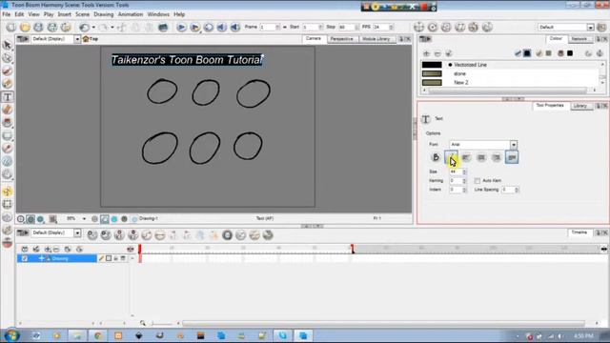Click the grid icon below camera view
This screenshot has height=343, width=610.
[x=53, y=219]
